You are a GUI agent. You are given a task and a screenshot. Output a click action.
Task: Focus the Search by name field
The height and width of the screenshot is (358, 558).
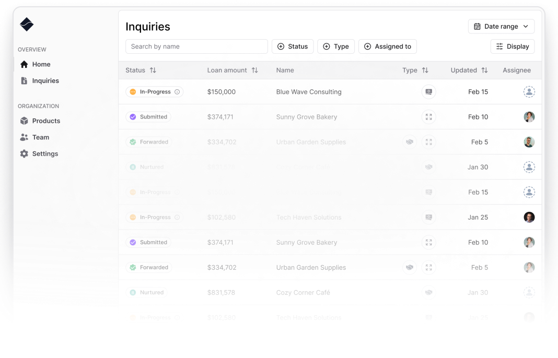click(196, 46)
